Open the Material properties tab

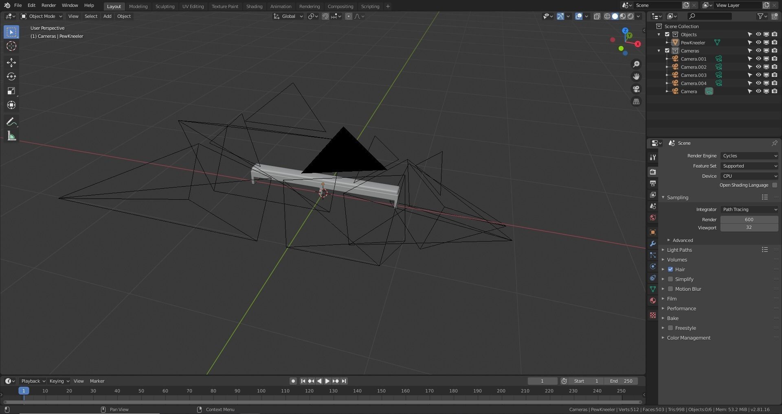[x=653, y=301]
